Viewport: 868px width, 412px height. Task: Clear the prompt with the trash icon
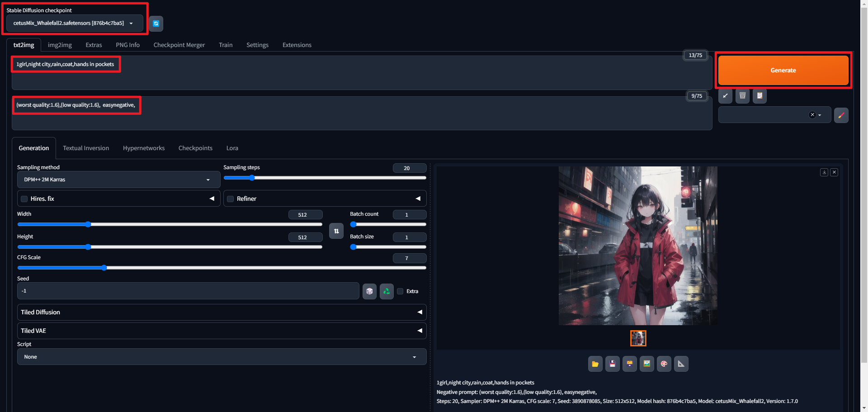click(742, 96)
